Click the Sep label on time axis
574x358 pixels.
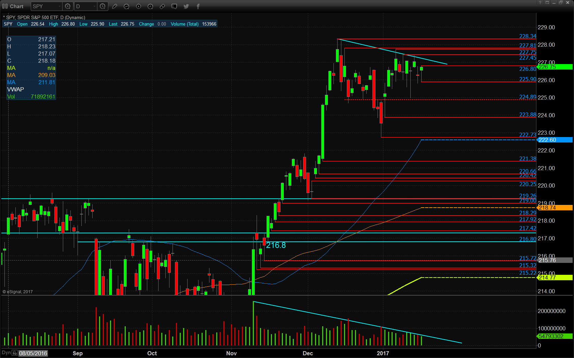[x=78, y=353]
